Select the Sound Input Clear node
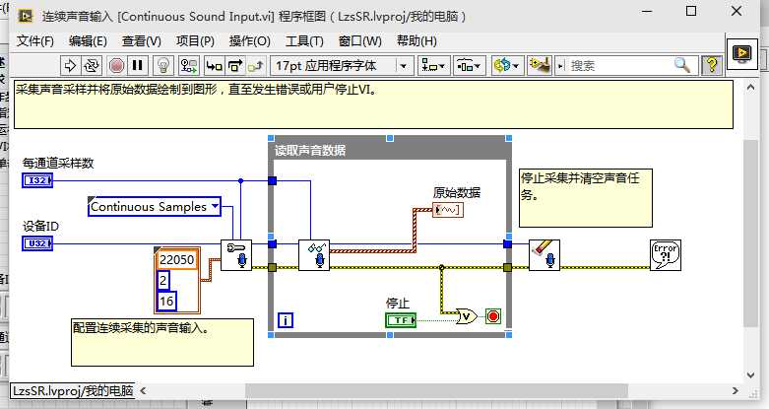 pyautogui.click(x=545, y=255)
